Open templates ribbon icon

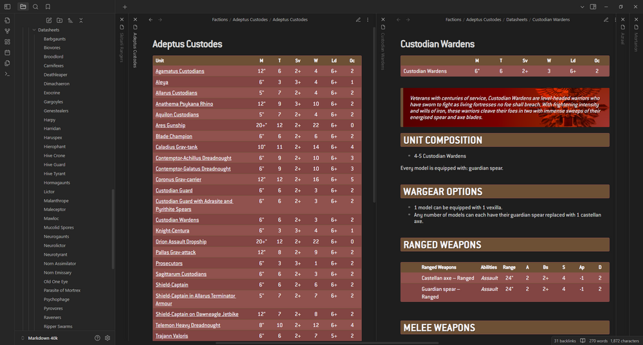tap(7, 63)
